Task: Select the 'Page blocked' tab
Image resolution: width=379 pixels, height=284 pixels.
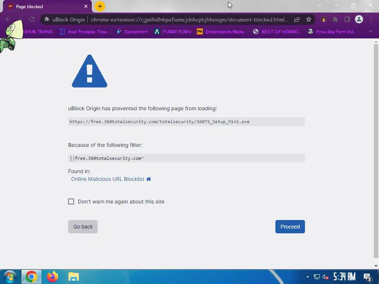Action: tap(46, 7)
